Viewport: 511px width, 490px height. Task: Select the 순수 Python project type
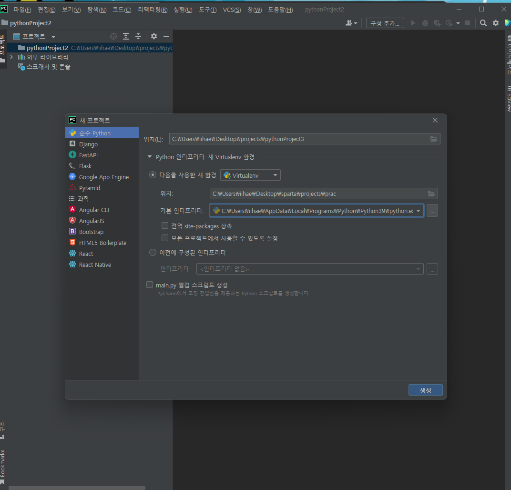coord(102,133)
